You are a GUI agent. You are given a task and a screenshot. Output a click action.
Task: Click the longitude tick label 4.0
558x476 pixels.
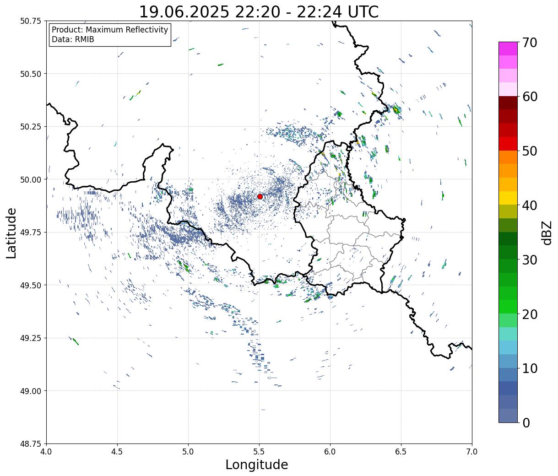[46, 452]
